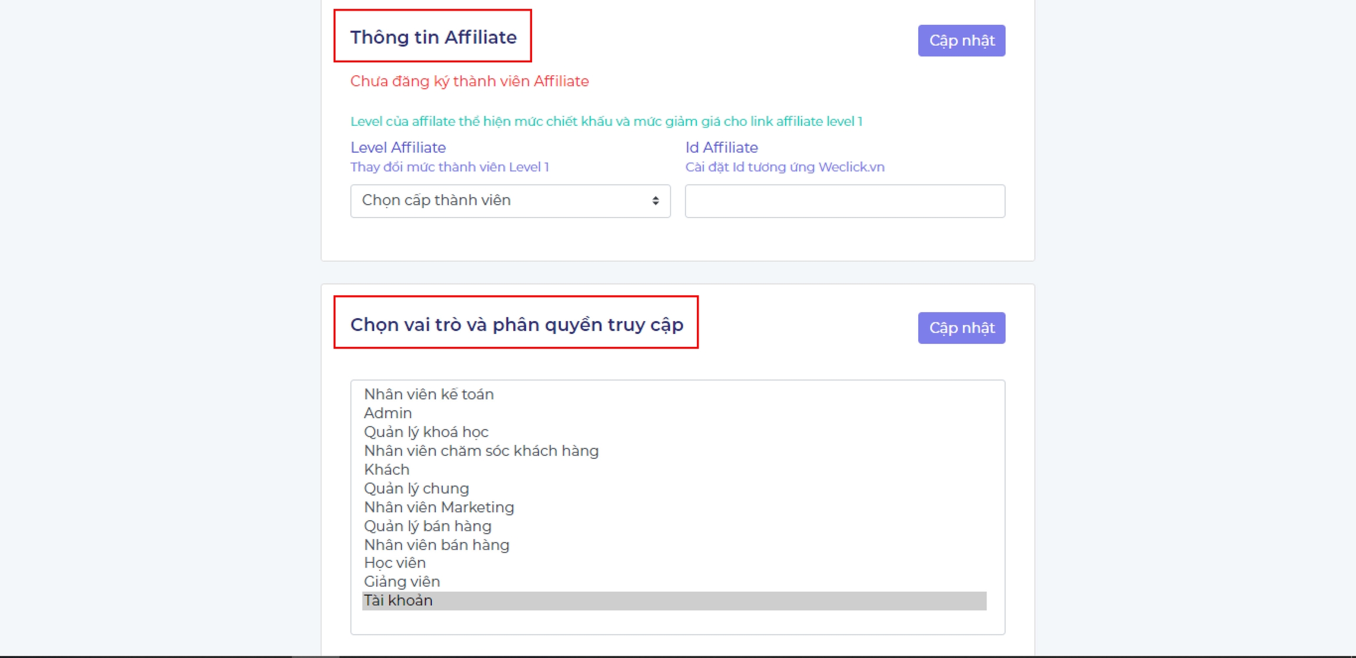
Task: Click the Level Affiliate label
Action: pyautogui.click(x=398, y=148)
